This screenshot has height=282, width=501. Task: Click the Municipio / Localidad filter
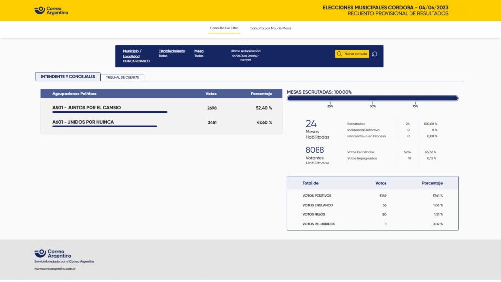tap(136, 56)
